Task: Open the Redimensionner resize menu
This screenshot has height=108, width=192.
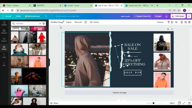Action: pyautogui.click(x=32, y=16)
